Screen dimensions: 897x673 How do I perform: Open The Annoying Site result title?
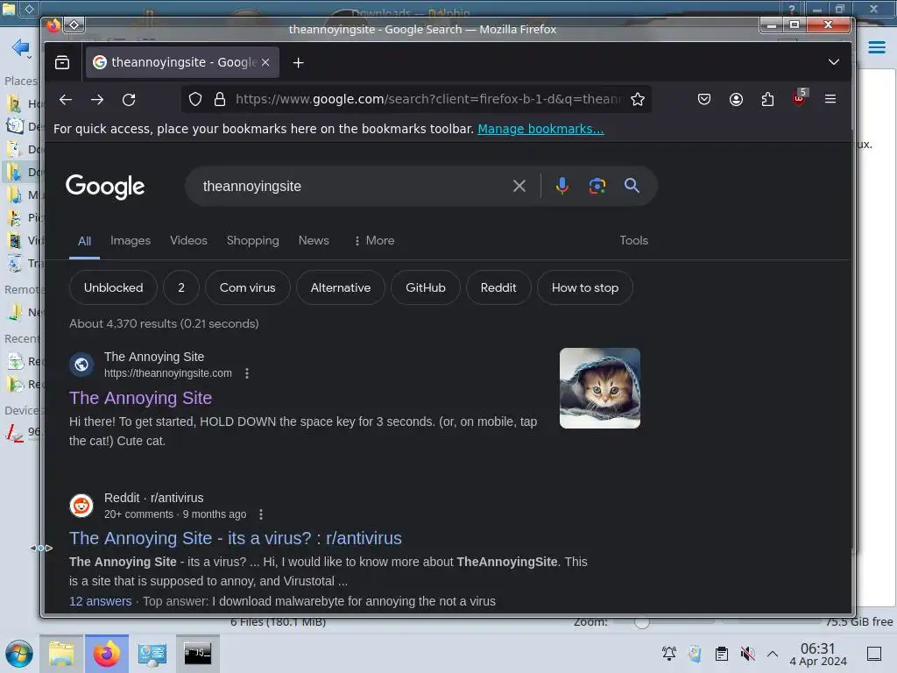(141, 398)
